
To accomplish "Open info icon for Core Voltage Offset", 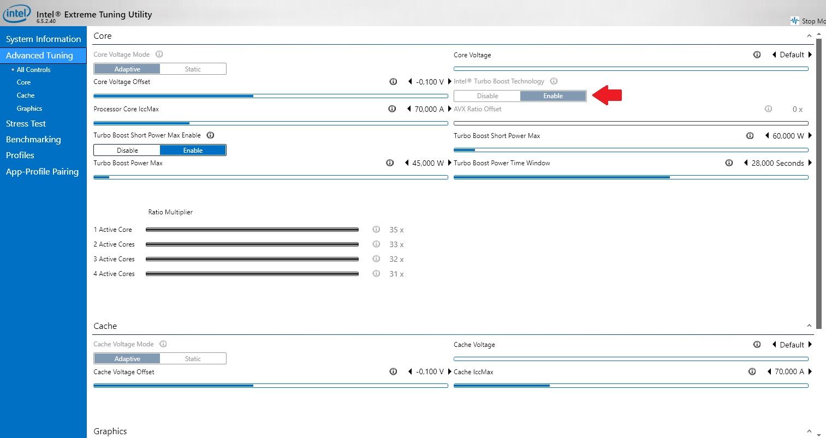I will (393, 82).
